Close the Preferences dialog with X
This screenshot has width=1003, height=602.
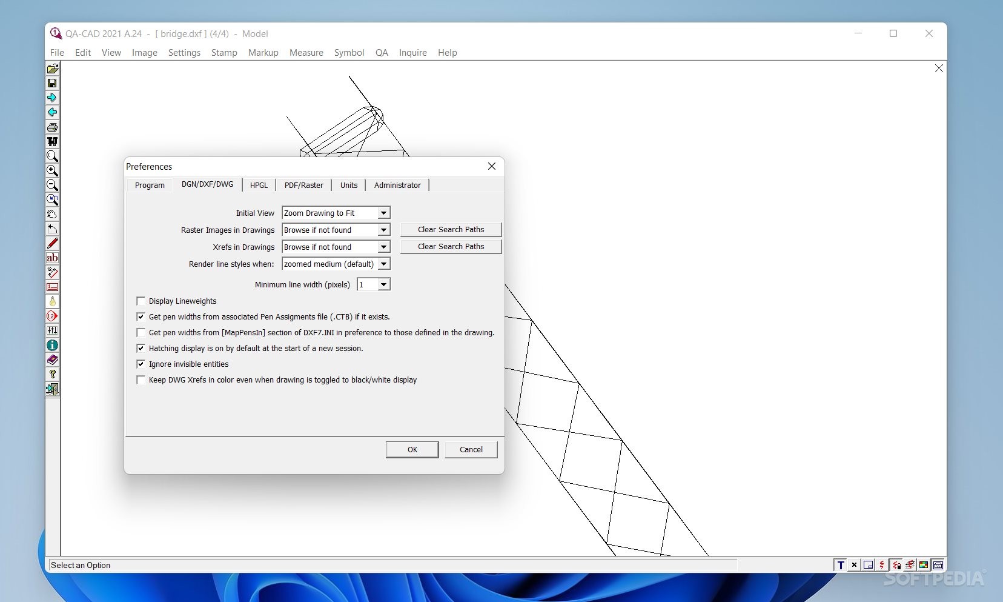point(492,166)
